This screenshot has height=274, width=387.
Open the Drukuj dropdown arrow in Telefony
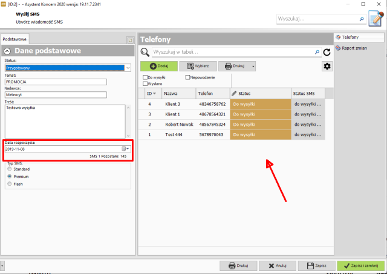point(253,66)
